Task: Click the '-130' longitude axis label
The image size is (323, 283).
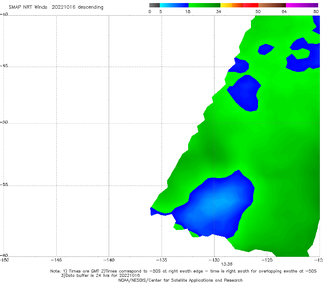Action: 214,260
